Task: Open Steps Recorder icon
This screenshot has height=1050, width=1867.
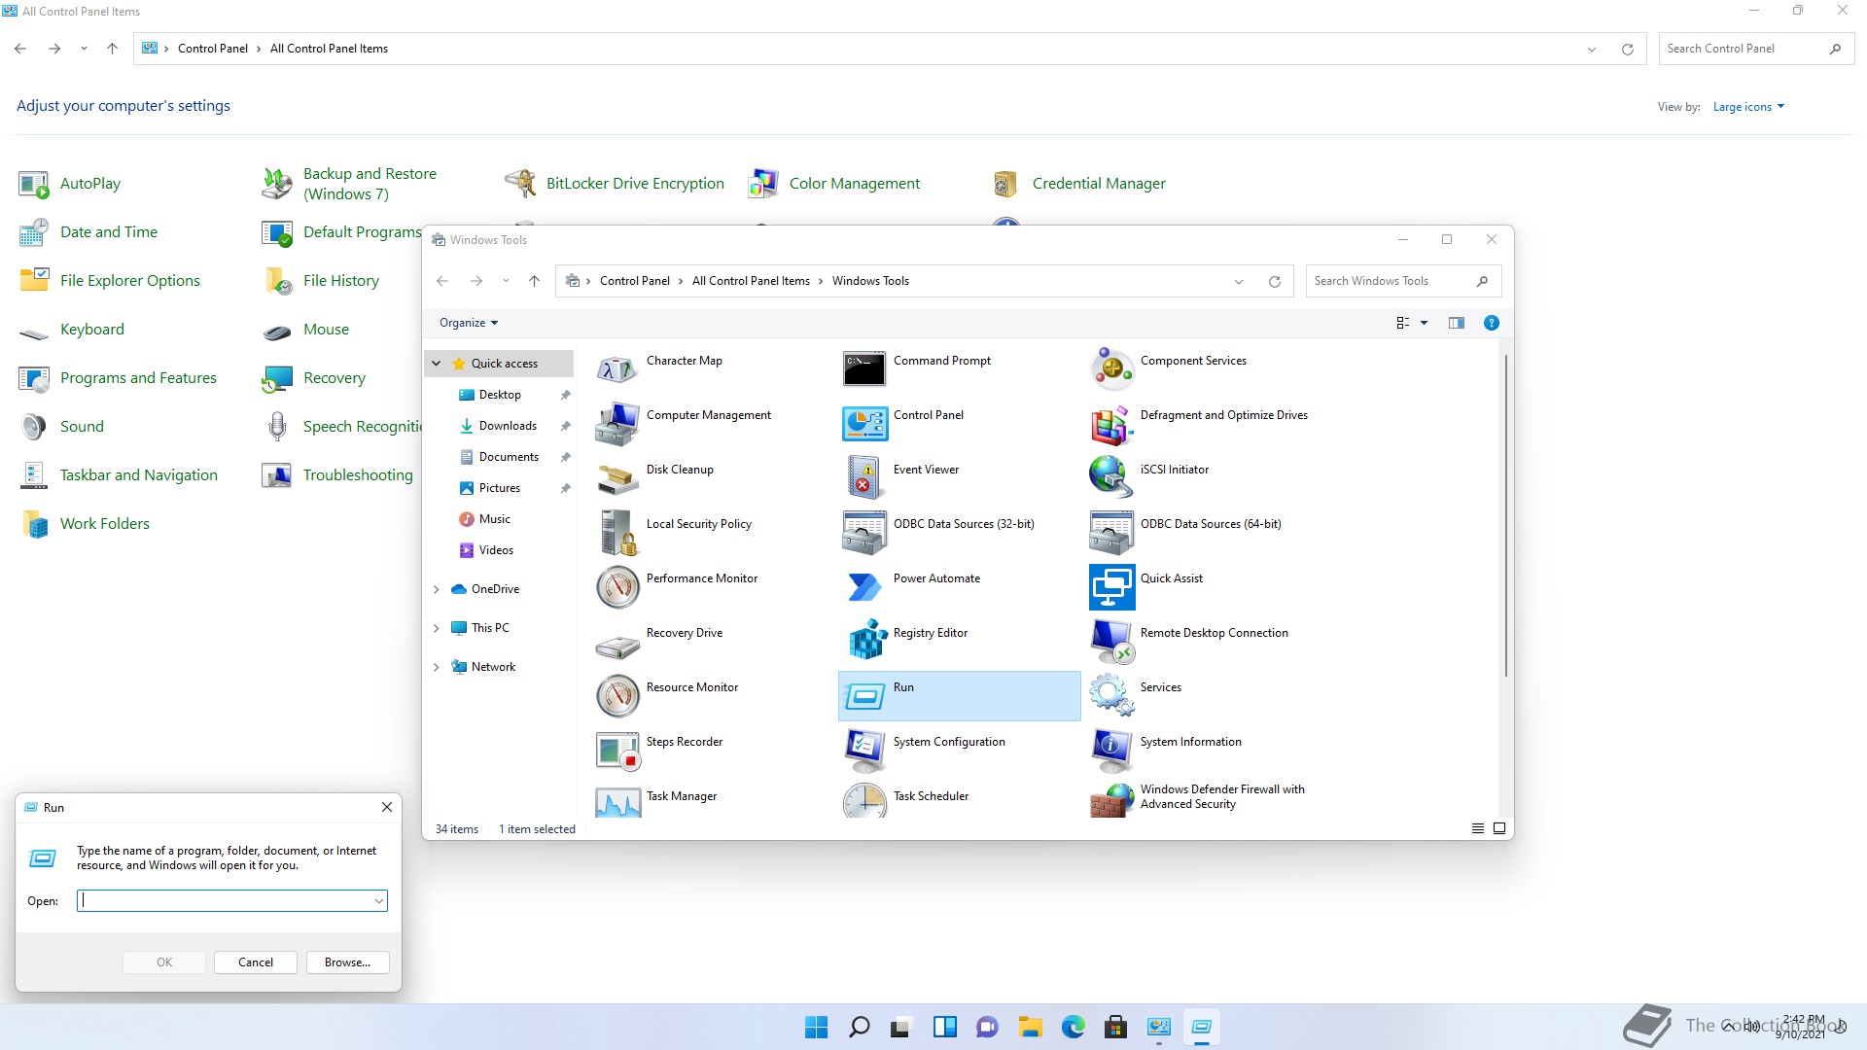Action: click(x=617, y=751)
